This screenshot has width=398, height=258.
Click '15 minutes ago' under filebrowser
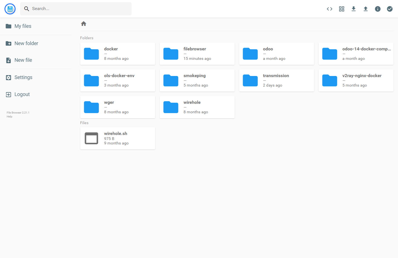pyautogui.click(x=197, y=58)
